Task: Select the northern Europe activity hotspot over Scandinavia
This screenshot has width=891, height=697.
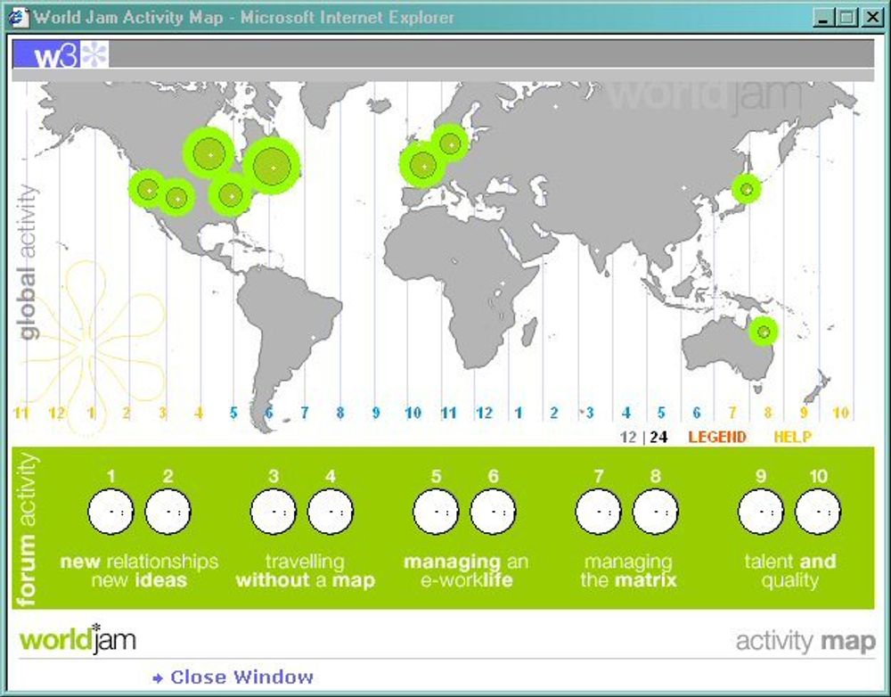Action: 451,144
